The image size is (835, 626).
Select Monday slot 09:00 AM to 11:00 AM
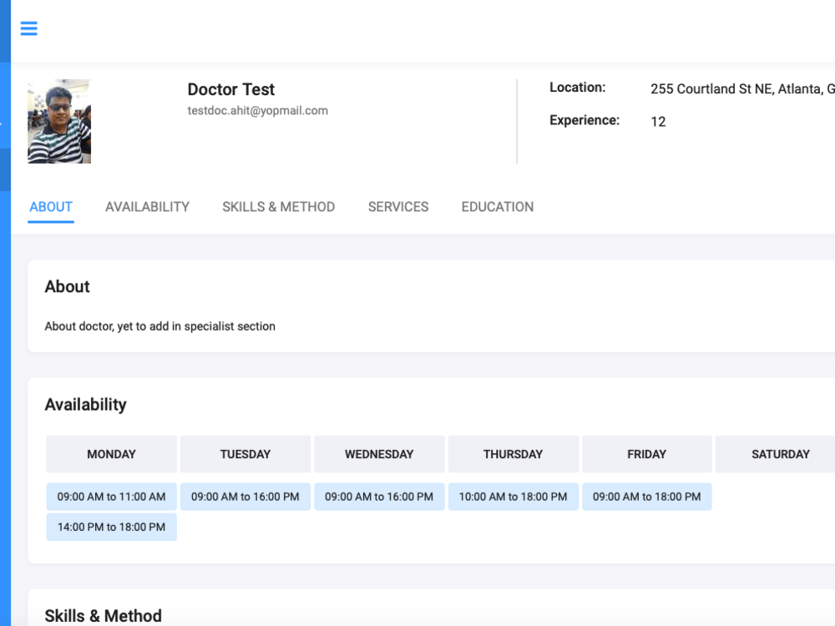click(111, 497)
